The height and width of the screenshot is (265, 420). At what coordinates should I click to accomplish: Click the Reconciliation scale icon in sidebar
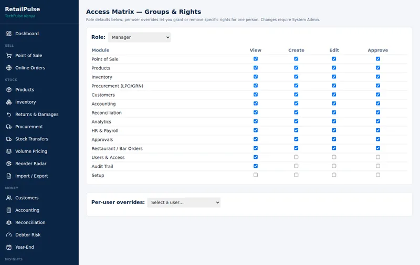(x=9, y=222)
